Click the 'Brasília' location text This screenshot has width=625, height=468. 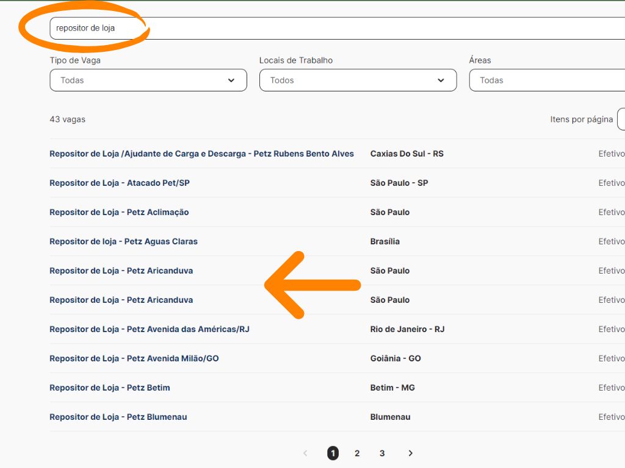coord(385,241)
